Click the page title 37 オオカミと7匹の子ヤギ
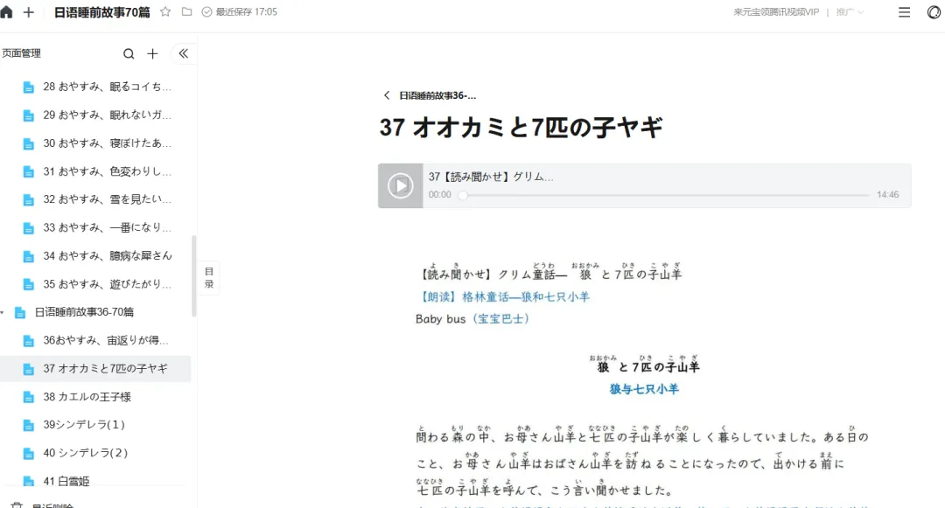945x508 pixels. pos(521,128)
